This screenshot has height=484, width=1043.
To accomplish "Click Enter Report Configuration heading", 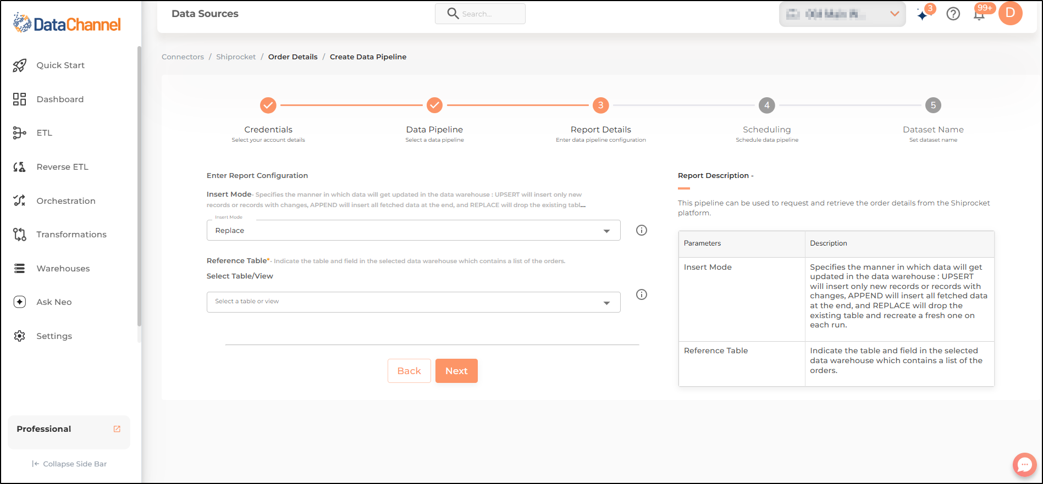I will pos(257,176).
